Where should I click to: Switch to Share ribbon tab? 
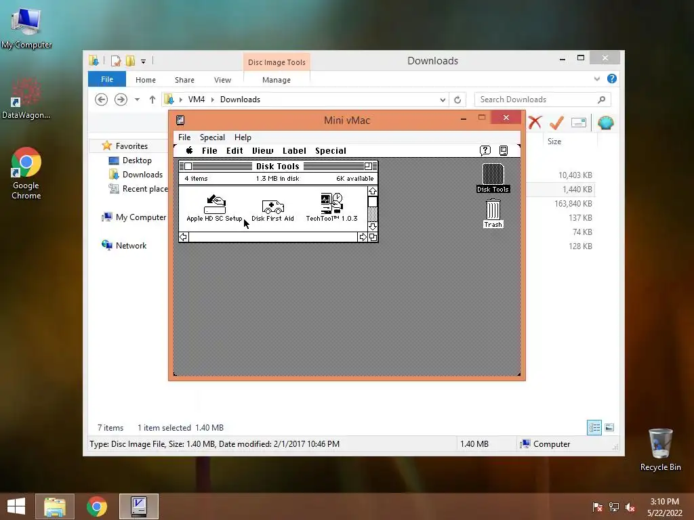(x=184, y=80)
